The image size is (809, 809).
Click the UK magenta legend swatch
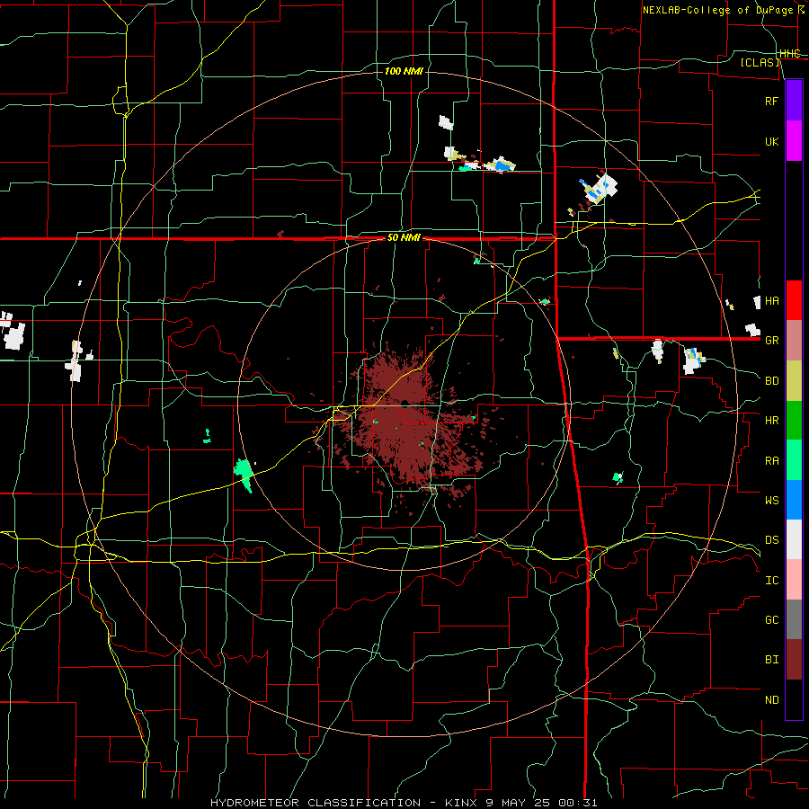tap(794, 141)
